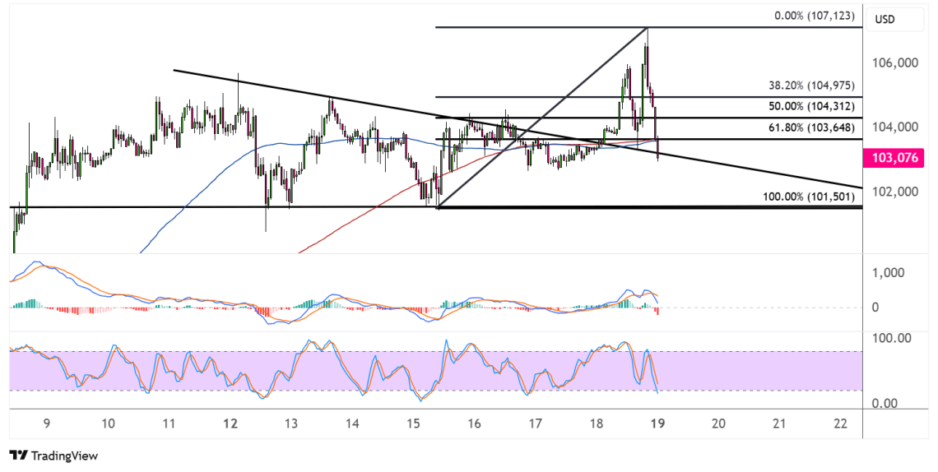Click the latest red MACD histogram bar

click(x=657, y=312)
